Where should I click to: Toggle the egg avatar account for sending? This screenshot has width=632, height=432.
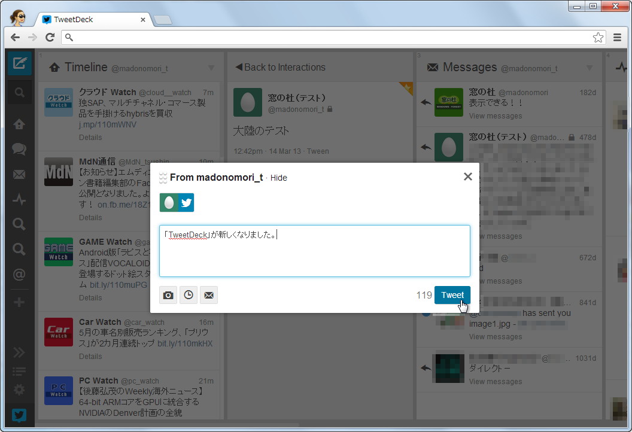click(x=169, y=203)
